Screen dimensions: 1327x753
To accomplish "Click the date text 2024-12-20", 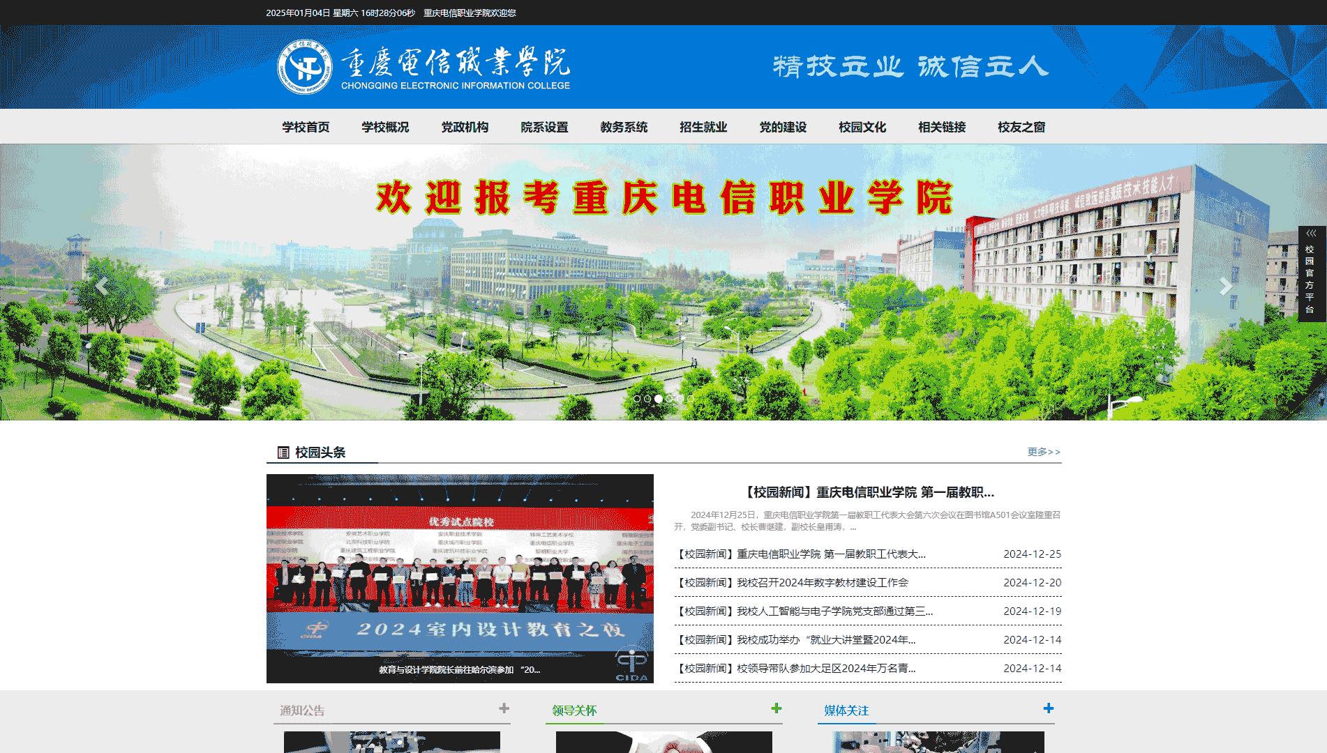I will pos(1032,583).
